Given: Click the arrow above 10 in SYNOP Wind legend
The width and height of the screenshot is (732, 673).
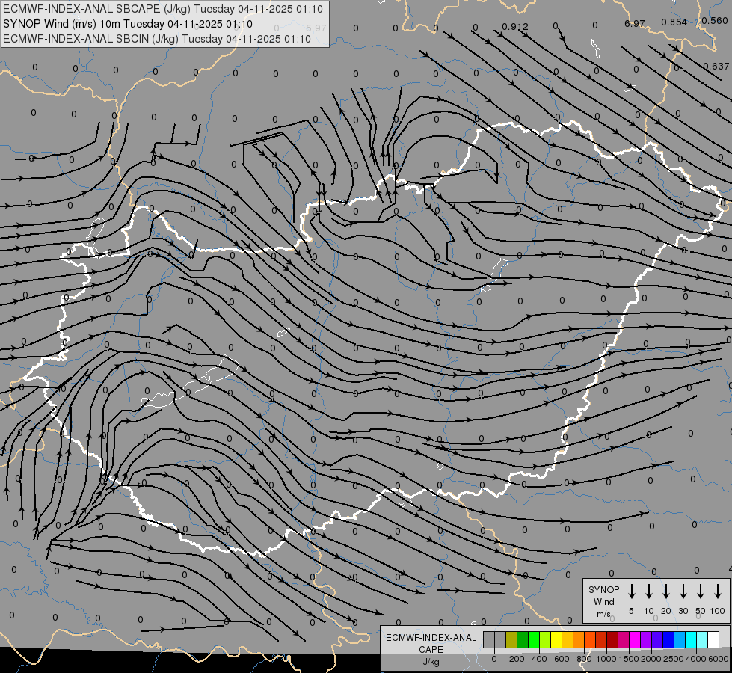Looking at the screenshot, I should (649, 591).
